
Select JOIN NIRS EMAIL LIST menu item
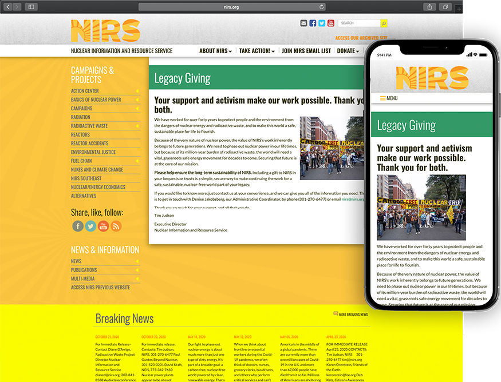[306, 51]
